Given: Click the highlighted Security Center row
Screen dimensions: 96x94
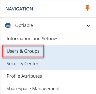Looking at the screenshot, I should click(x=48, y=64).
